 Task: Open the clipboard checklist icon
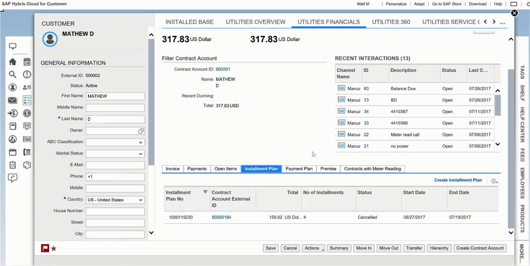[13, 165]
